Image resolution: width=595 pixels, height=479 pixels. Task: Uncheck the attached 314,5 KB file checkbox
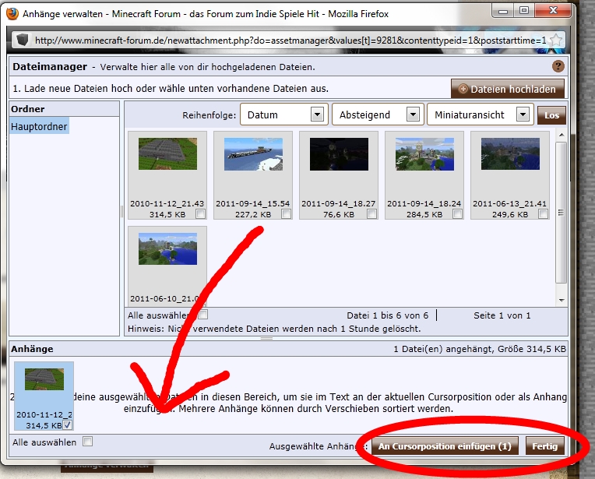point(68,425)
